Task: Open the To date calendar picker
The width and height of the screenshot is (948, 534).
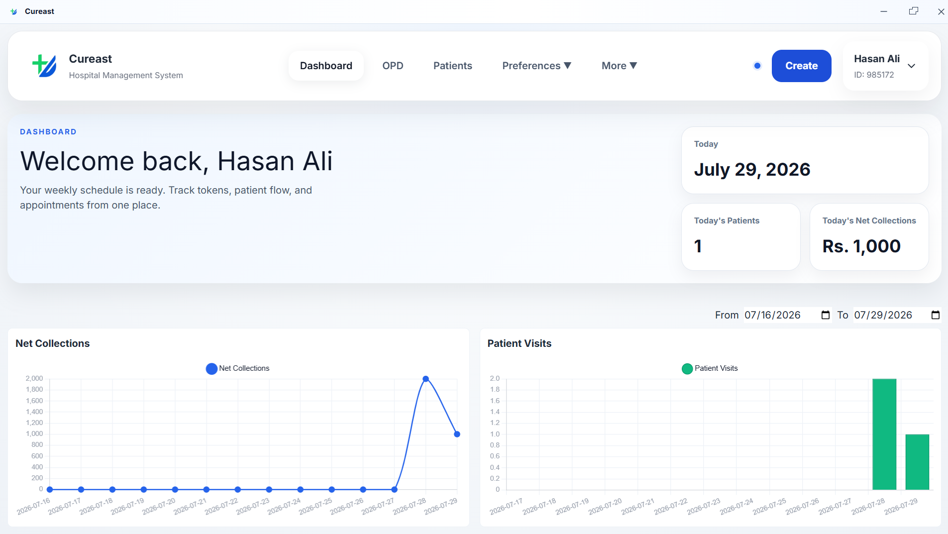Action: tap(936, 315)
